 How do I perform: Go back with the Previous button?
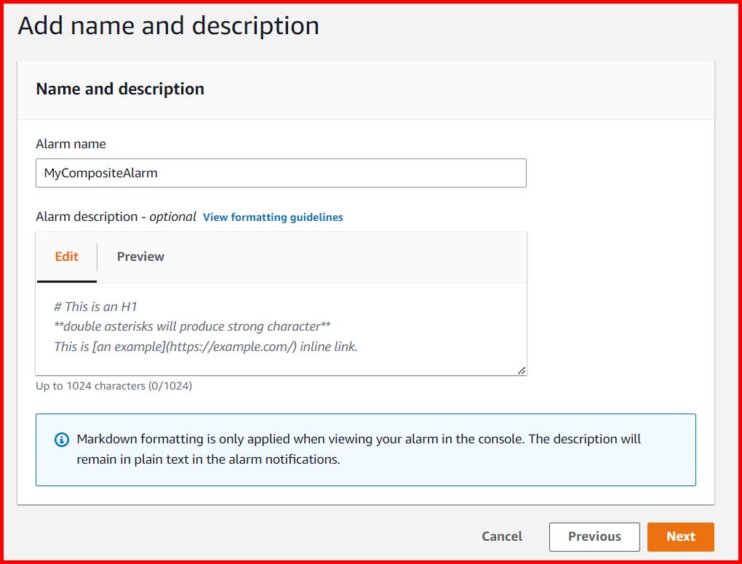[594, 536]
